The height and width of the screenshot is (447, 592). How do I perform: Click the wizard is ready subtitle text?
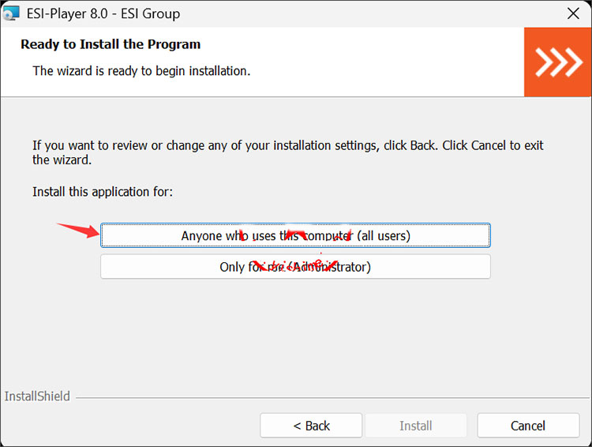click(141, 71)
